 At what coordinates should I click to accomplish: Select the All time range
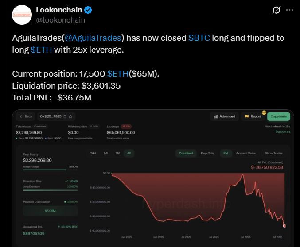pos(129,153)
